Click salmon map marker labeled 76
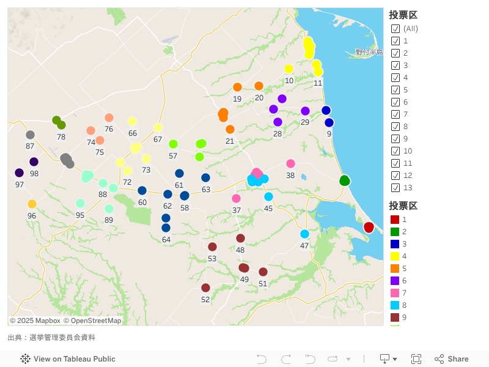 109,117
